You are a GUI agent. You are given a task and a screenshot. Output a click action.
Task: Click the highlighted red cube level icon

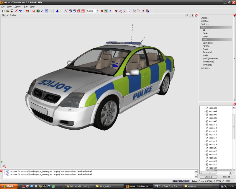click(83, 11)
